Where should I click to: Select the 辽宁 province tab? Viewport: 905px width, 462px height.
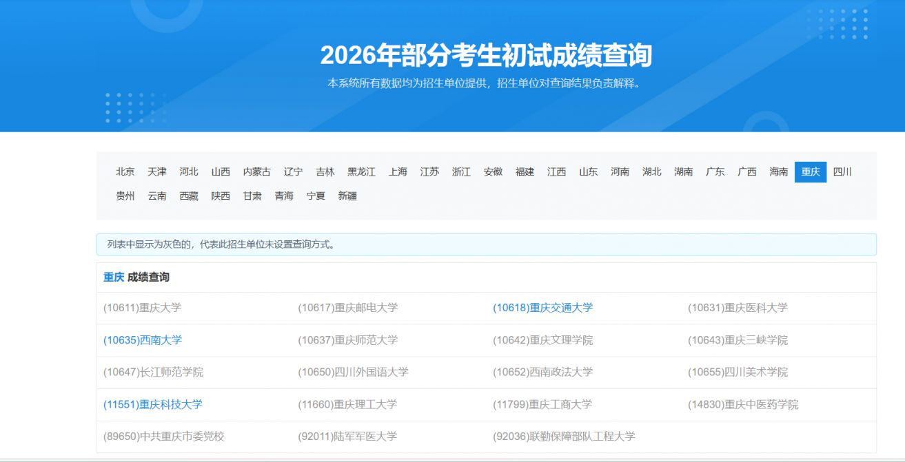(294, 172)
